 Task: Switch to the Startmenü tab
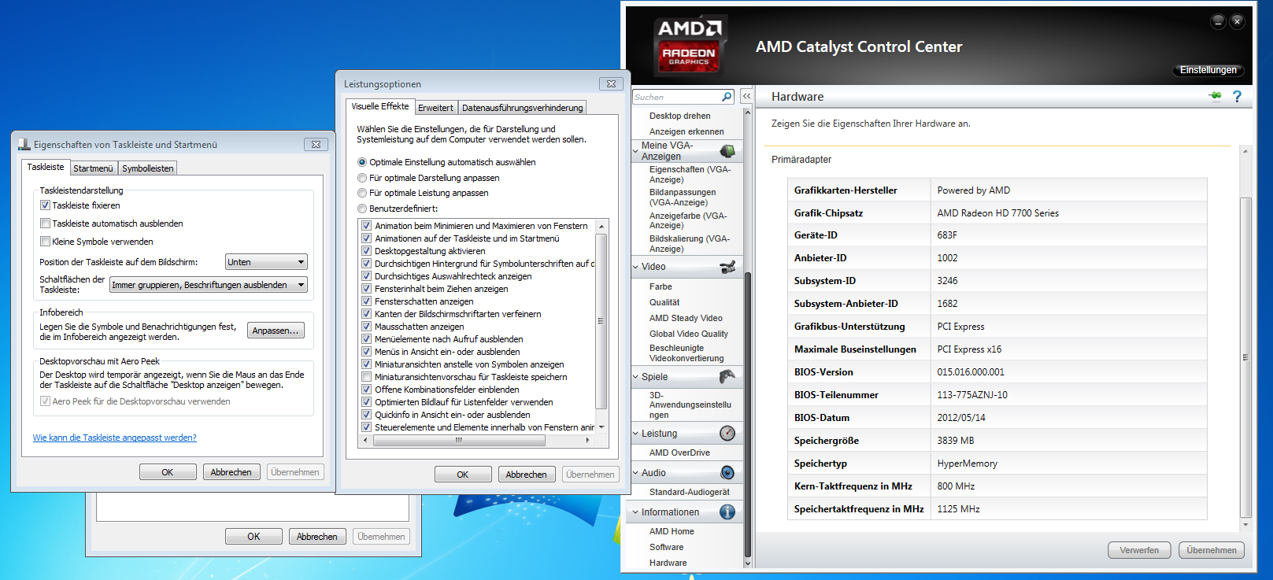coord(93,168)
